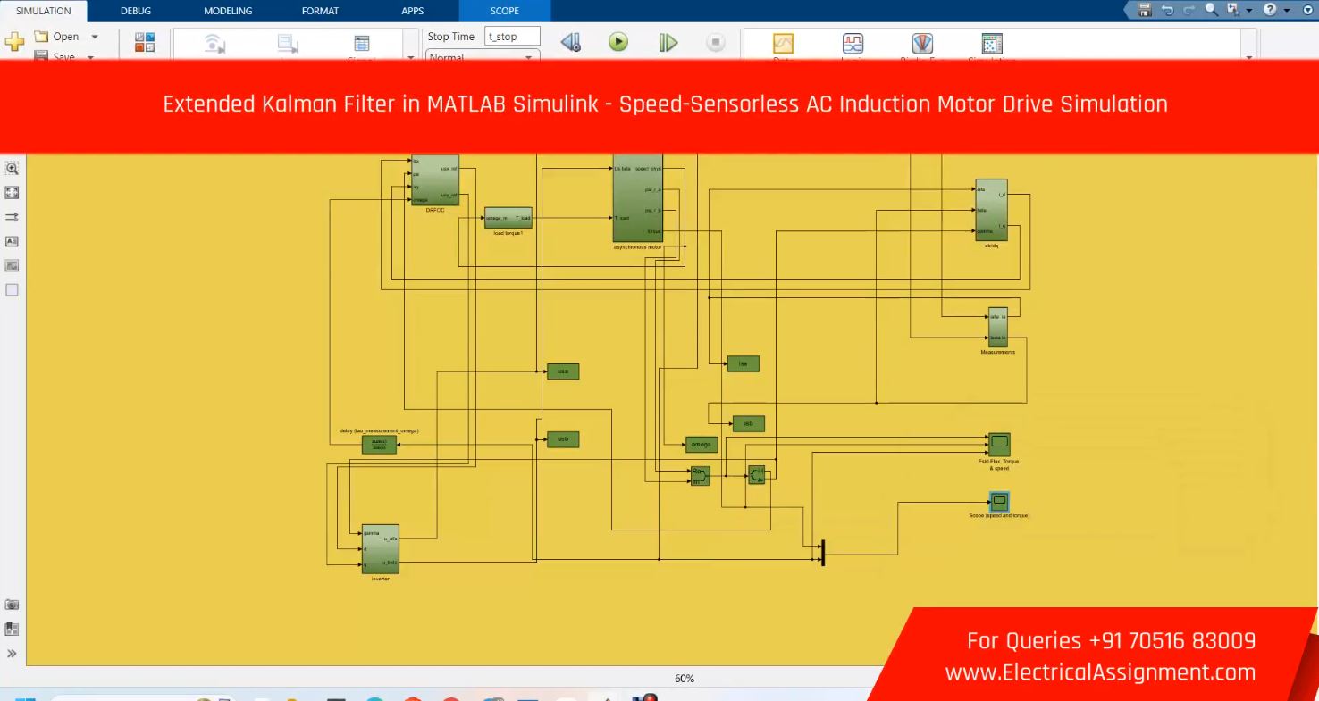Image resolution: width=1319 pixels, height=701 pixels.
Task: Expand the Open button dropdown arrow
Action: pos(95,37)
